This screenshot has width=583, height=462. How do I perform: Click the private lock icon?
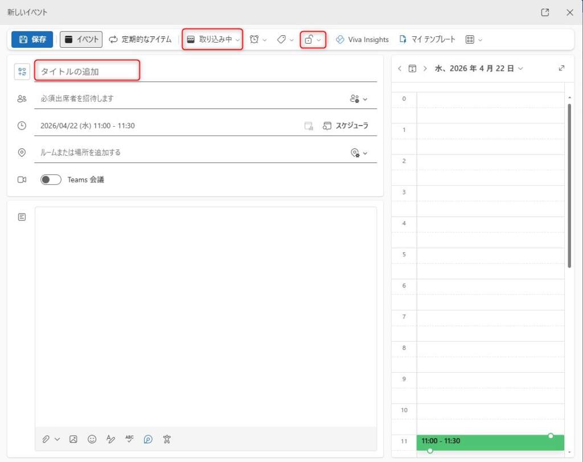(309, 39)
